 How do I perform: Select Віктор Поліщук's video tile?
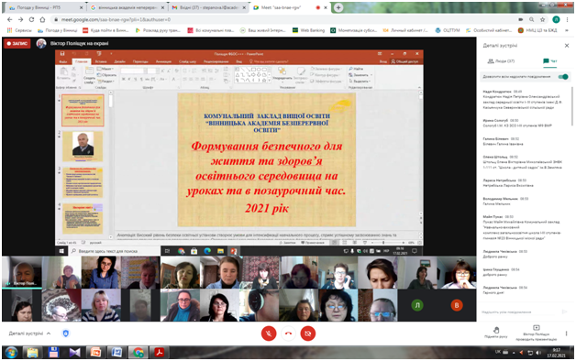coord(22,273)
